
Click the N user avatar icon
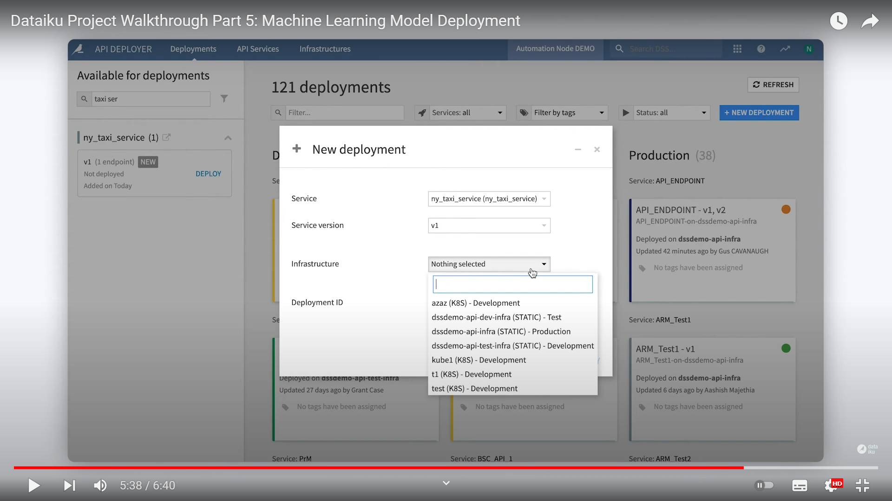(x=809, y=49)
